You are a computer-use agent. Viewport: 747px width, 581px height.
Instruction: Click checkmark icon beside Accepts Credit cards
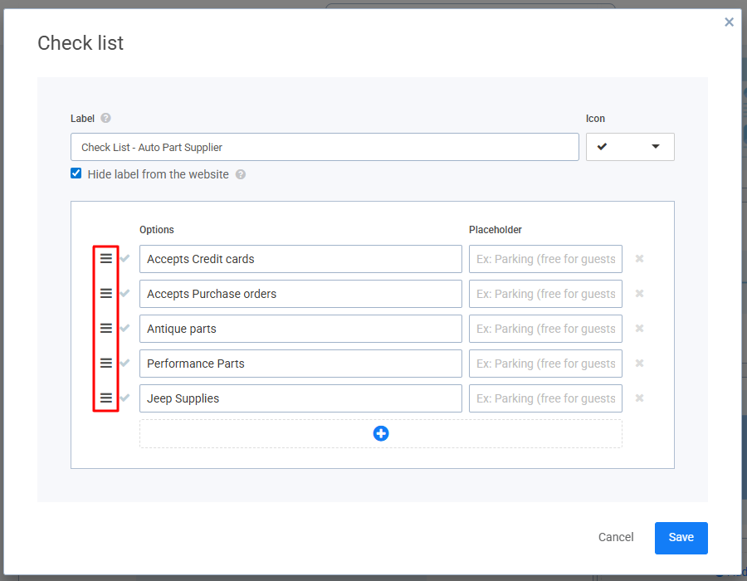tap(124, 258)
